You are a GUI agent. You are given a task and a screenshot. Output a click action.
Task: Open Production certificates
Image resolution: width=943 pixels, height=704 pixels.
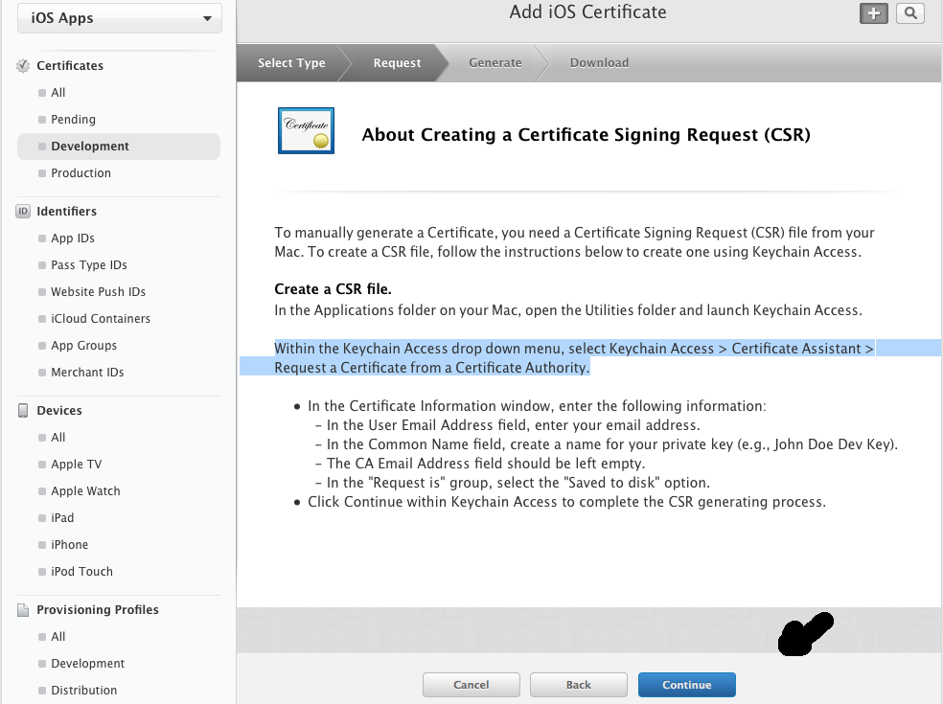(81, 173)
